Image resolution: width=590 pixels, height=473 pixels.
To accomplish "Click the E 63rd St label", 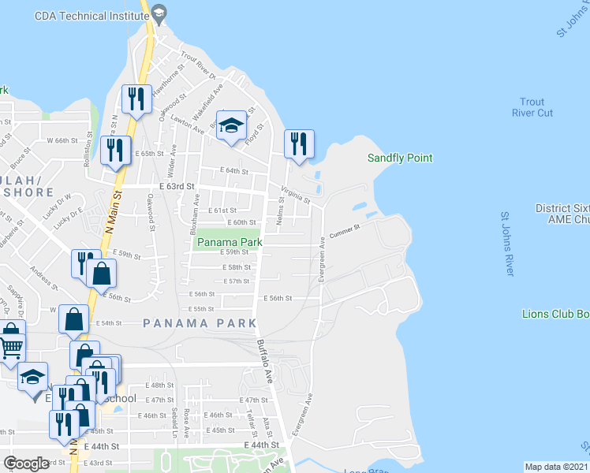I will [x=177, y=187].
